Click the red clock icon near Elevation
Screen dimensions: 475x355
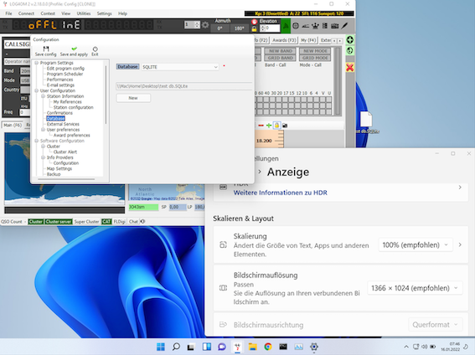pos(255,22)
